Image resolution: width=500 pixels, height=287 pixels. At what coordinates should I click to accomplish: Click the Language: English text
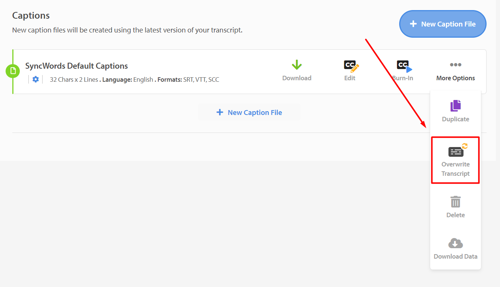(128, 79)
